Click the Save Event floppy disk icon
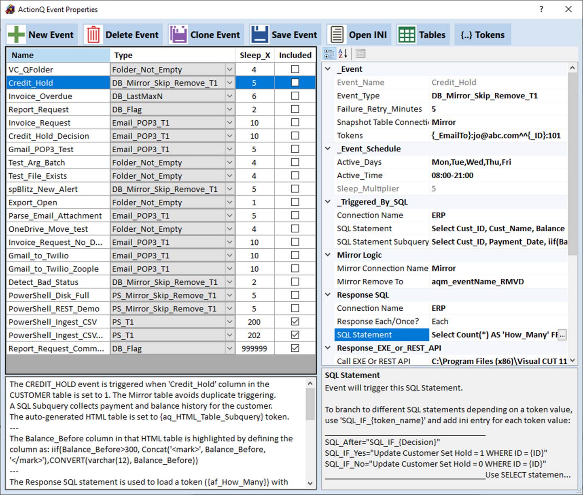Screen dimensions: 583x495 (259, 34)
